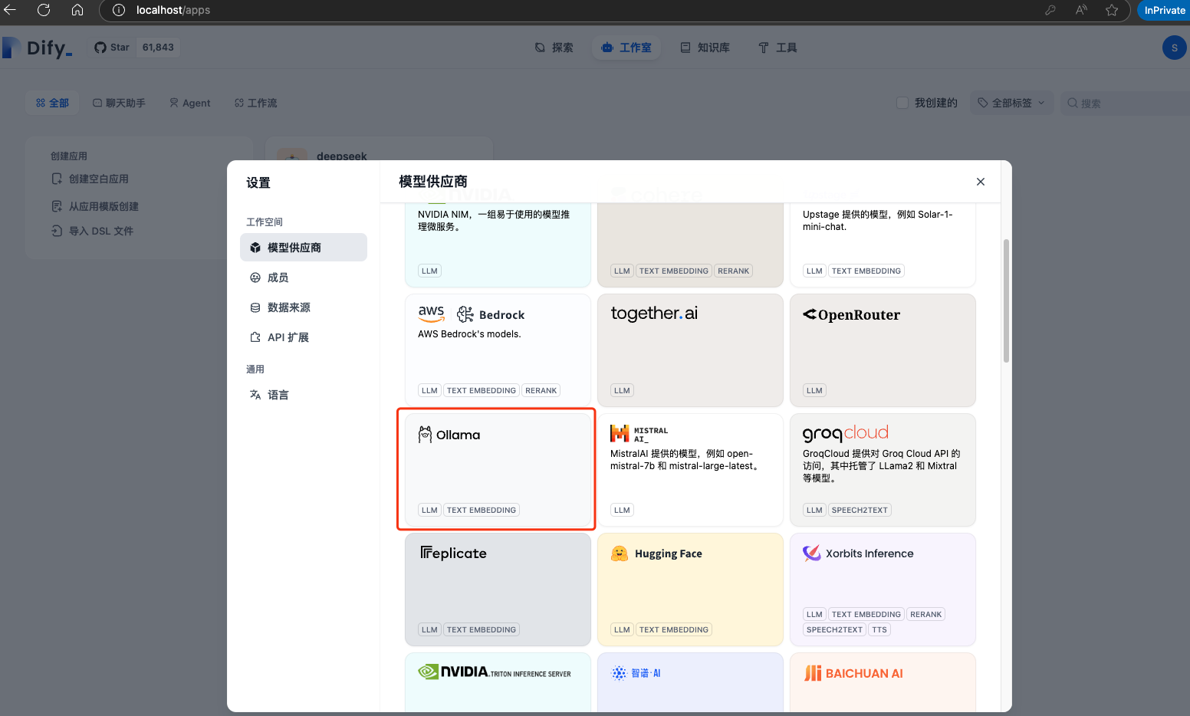Click the model provider list scrollbar
Screen dimensions: 1190x716
tap(1006, 301)
